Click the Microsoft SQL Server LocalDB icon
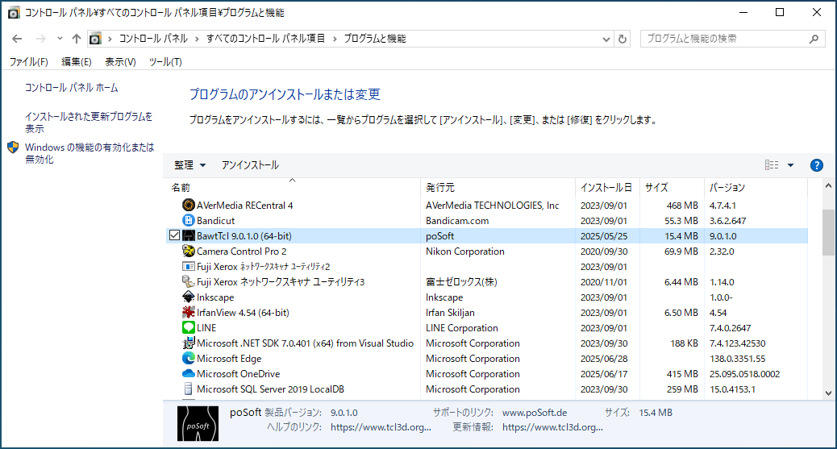This screenshot has width=837, height=449. [x=188, y=389]
